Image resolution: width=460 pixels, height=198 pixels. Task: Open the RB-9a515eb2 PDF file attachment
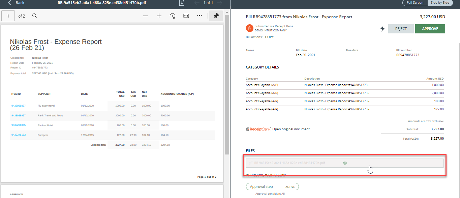289,163
